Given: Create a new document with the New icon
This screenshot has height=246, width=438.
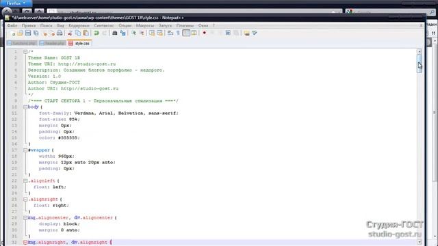Looking at the screenshot, I should point(13,33).
